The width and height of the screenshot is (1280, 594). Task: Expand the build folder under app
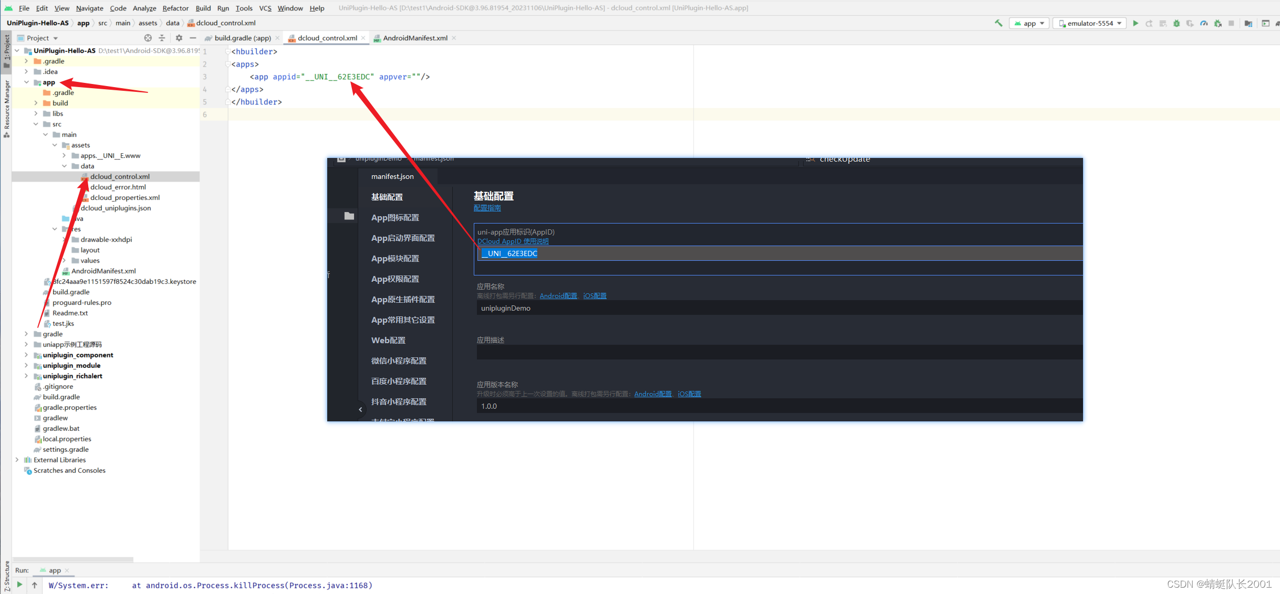(36, 103)
